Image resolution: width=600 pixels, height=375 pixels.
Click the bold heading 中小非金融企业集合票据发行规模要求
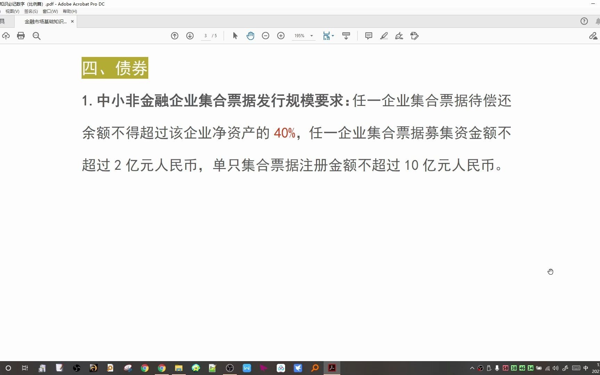220,101
